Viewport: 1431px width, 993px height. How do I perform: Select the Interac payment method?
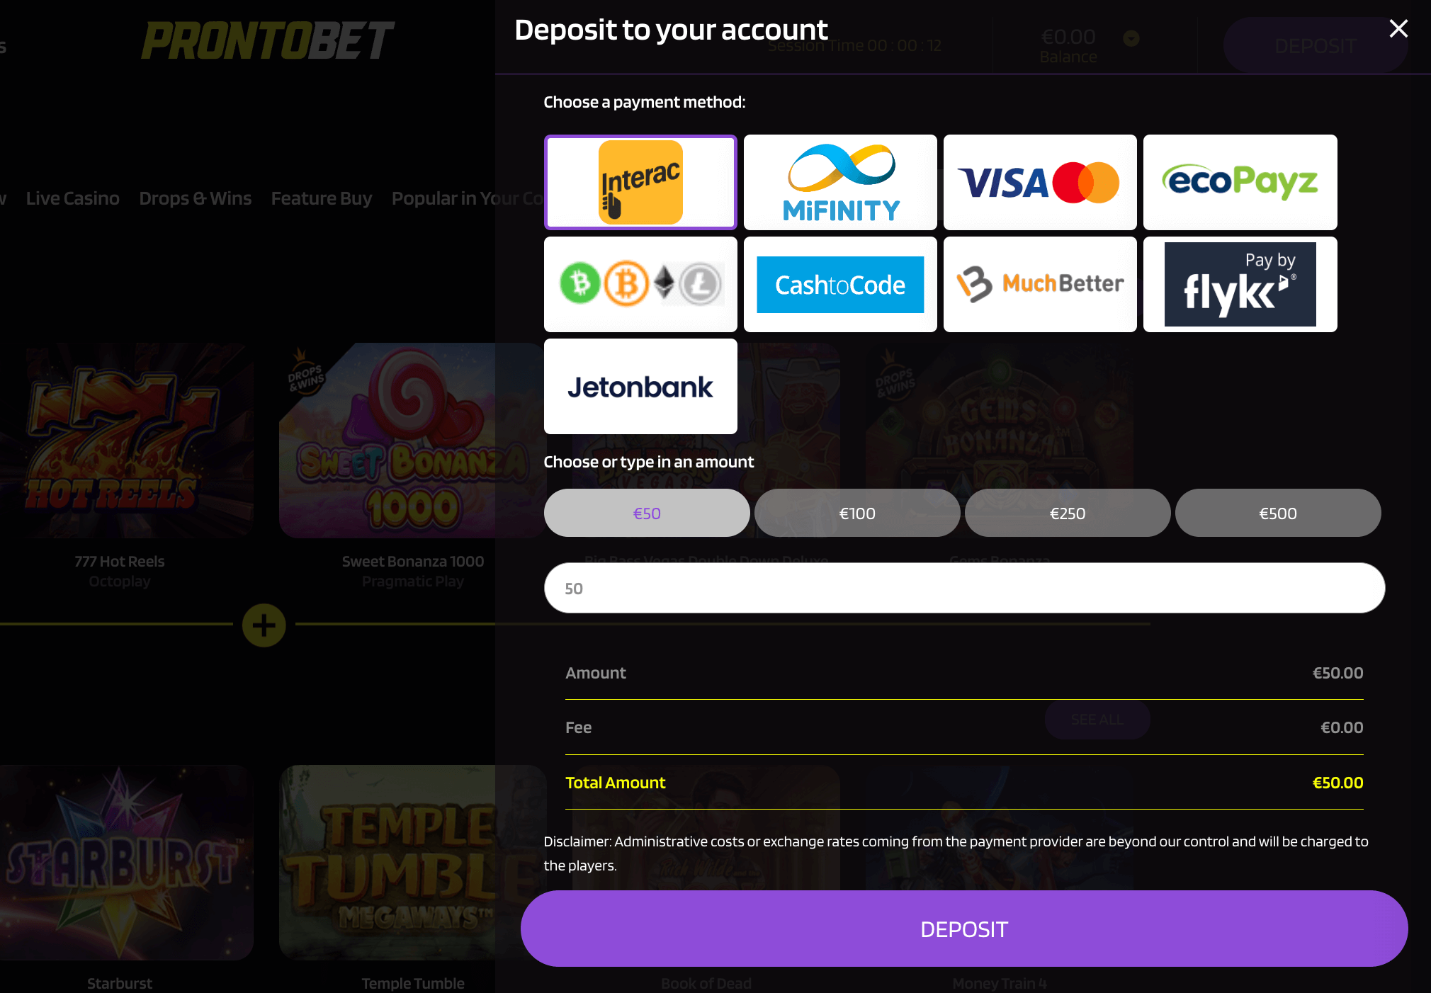(x=640, y=182)
